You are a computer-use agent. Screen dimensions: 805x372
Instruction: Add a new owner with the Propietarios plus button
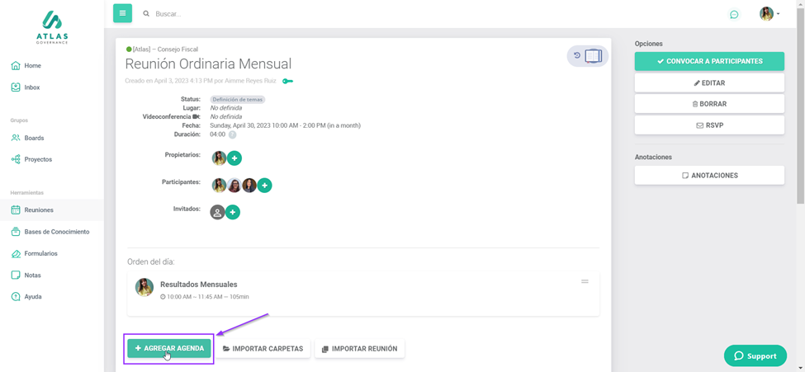click(234, 158)
